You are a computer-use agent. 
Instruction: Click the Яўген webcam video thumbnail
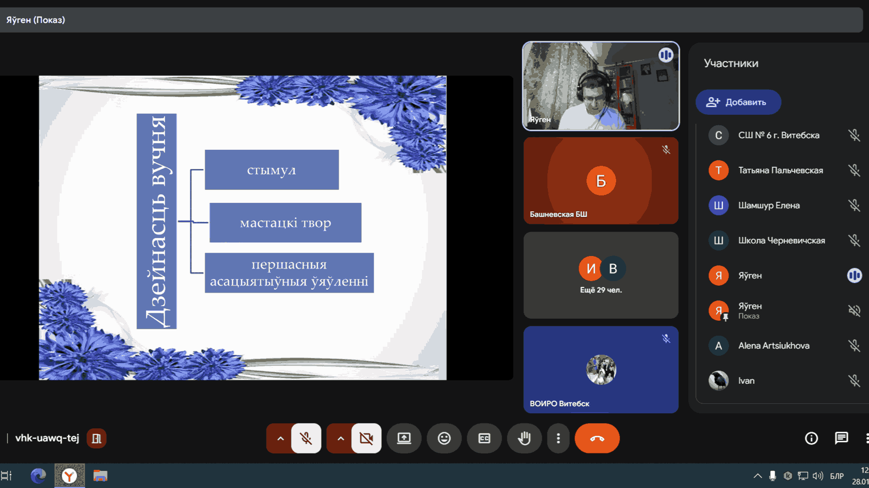(x=601, y=86)
